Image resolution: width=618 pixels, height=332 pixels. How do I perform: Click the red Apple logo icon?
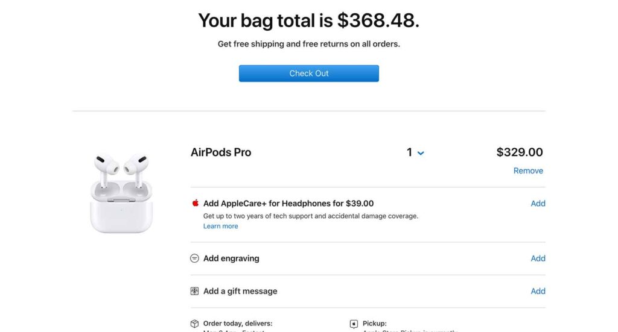(195, 204)
